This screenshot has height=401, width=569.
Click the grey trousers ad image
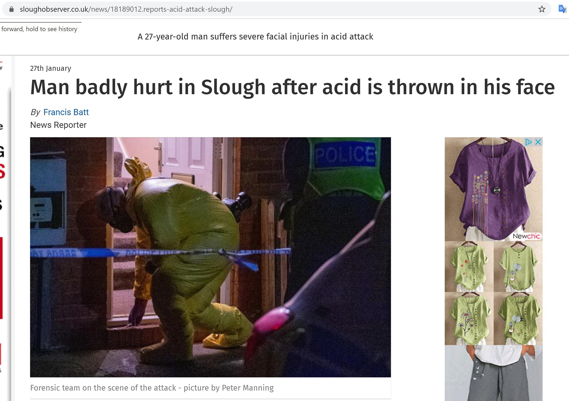point(493,373)
